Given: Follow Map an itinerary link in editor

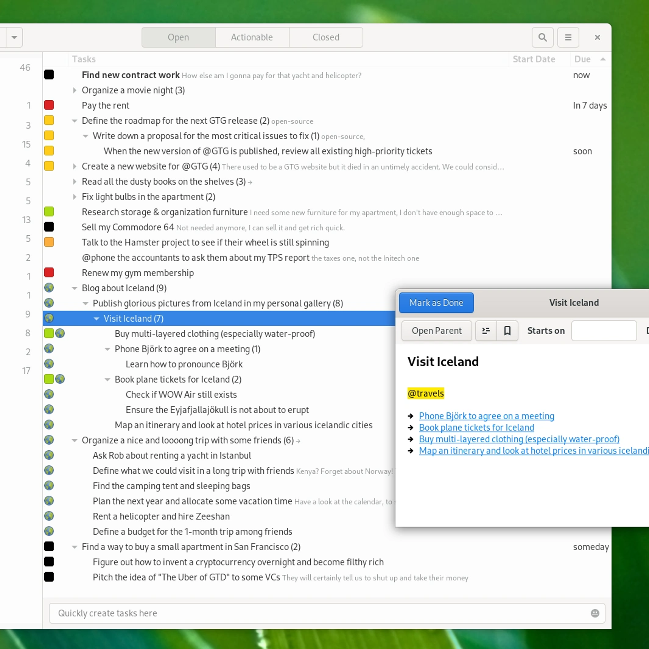Looking at the screenshot, I should point(534,451).
